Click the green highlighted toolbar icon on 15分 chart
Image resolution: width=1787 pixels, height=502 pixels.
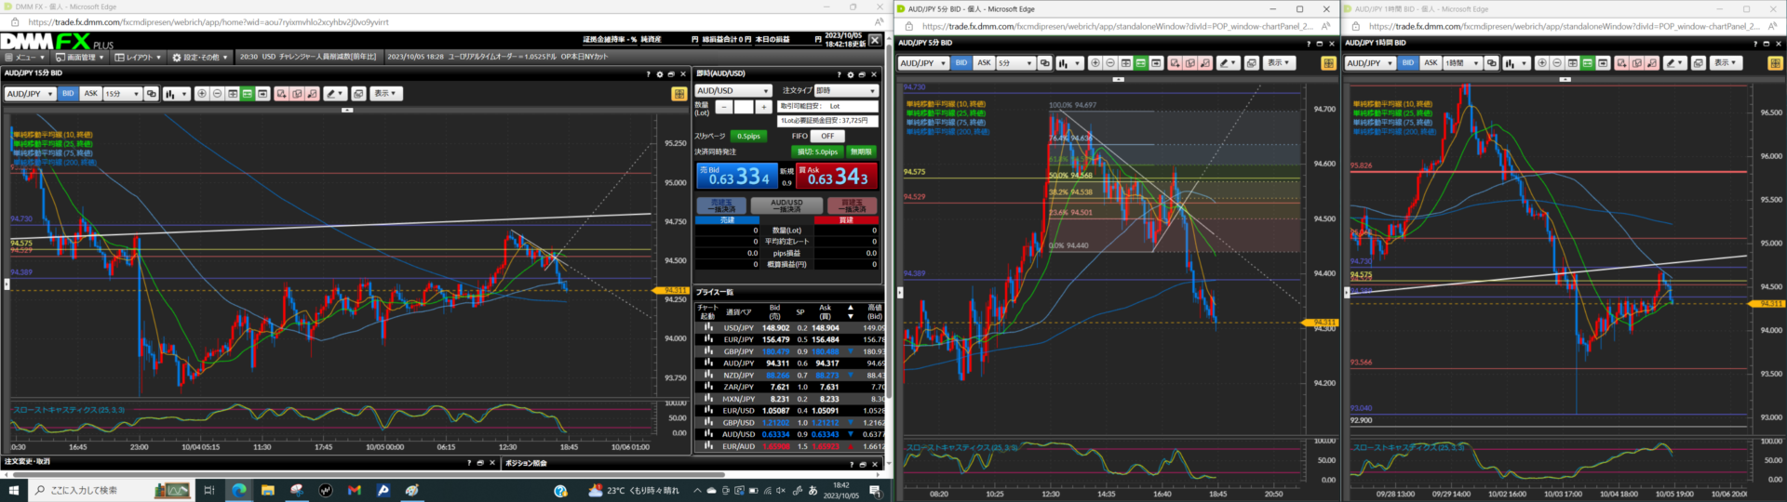pyautogui.click(x=248, y=94)
